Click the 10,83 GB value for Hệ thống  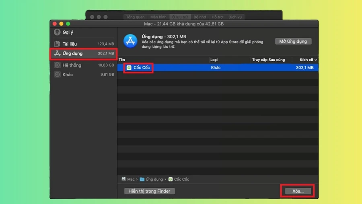(106, 65)
